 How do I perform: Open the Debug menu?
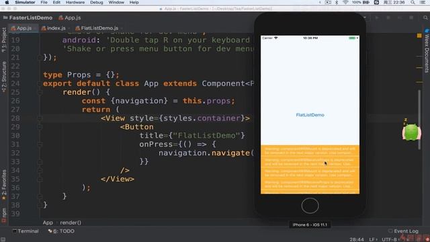(x=97, y=2)
